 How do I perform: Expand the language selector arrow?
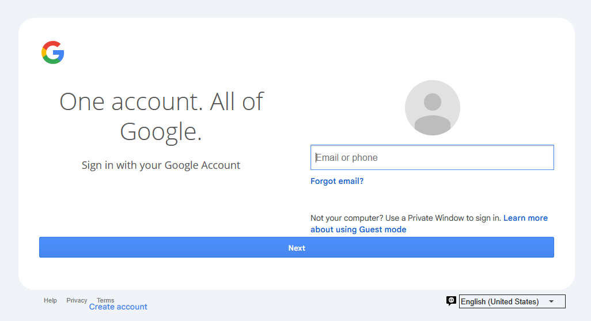pyautogui.click(x=551, y=301)
